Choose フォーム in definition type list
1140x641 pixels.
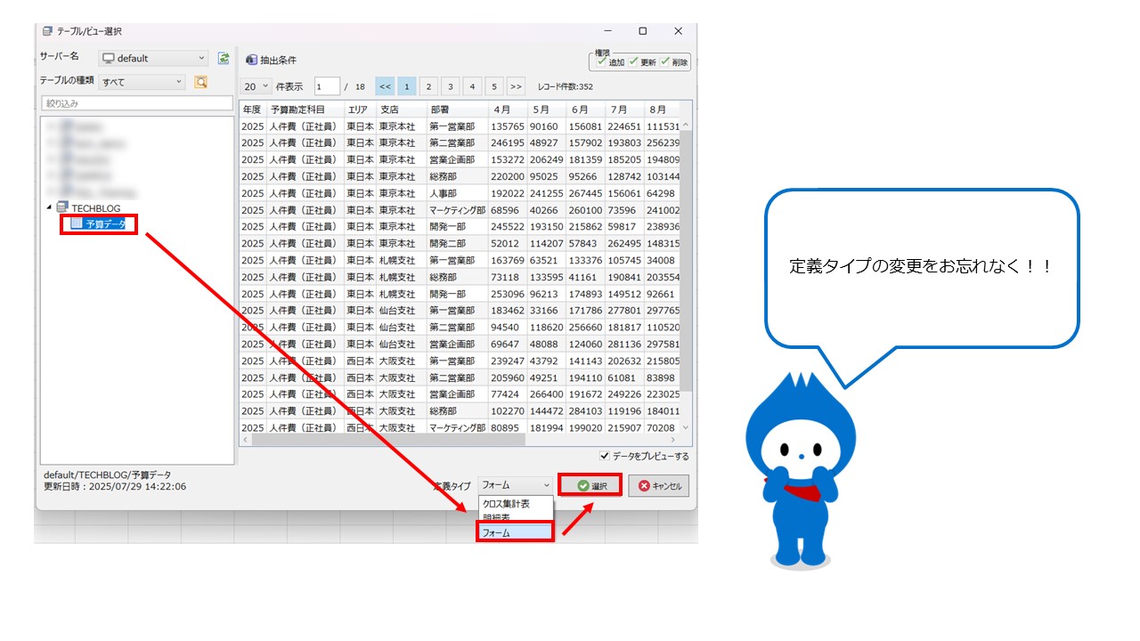coord(515,532)
